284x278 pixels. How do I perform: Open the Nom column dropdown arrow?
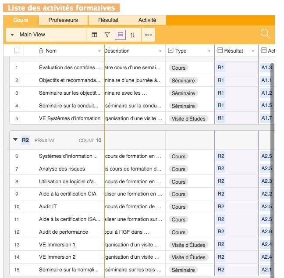pyautogui.click(x=99, y=51)
